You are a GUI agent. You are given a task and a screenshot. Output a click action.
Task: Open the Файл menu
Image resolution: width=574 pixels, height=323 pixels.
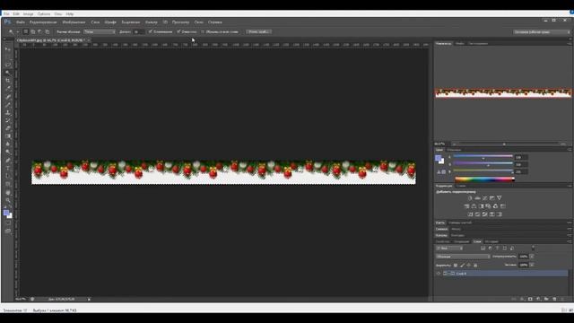pyautogui.click(x=21, y=22)
